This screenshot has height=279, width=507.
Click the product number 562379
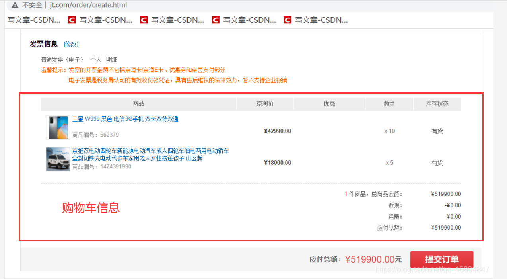click(x=109, y=135)
